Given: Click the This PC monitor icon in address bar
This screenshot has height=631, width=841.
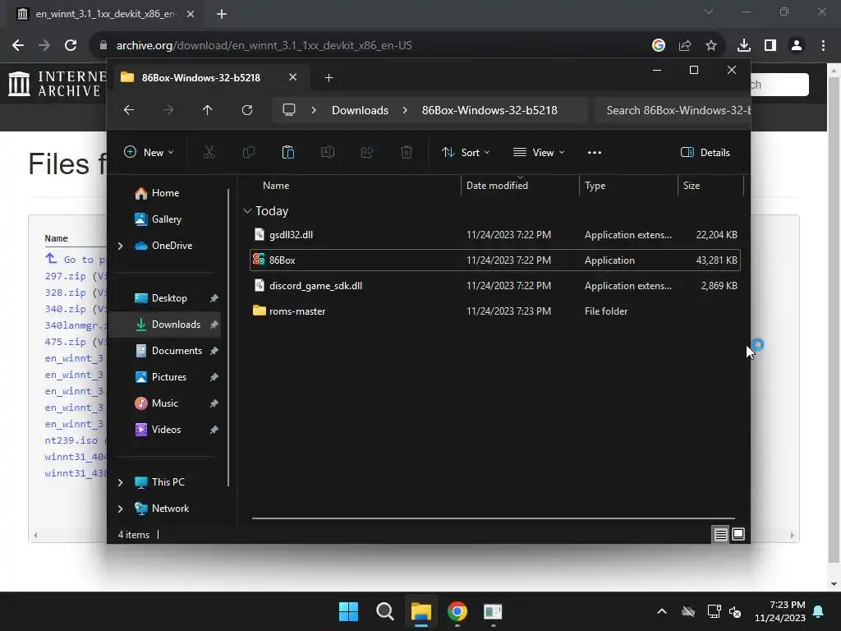Looking at the screenshot, I should tap(289, 110).
